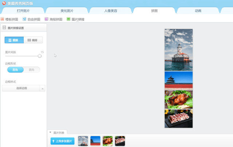The width and height of the screenshot is (233, 147).
Task: Click the roast chicken photo in collage
Action: click(x=179, y=99)
